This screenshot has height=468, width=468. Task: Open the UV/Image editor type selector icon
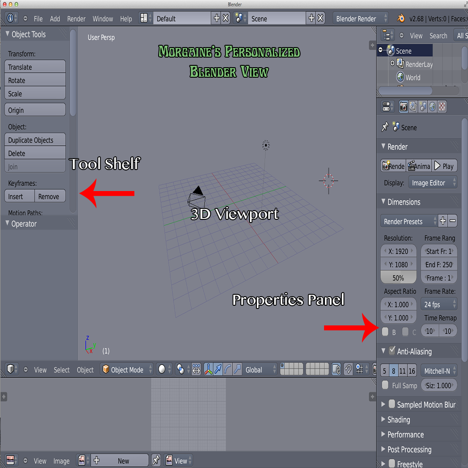coord(11,460)
